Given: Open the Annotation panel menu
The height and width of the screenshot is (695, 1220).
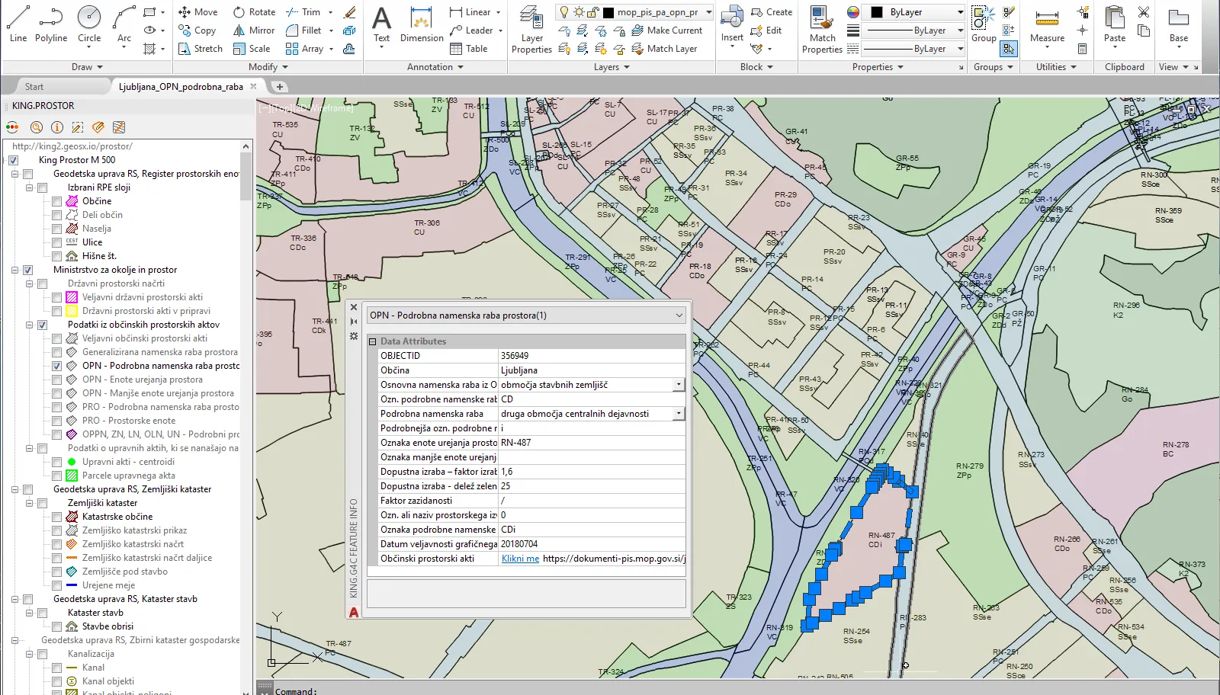Looking at the screenshot, I should click(x=435, y=67).
